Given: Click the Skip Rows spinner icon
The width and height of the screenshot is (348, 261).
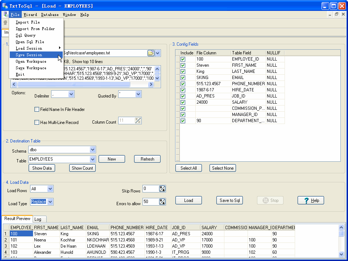Looking at the screenshot, I should [162, 189].
